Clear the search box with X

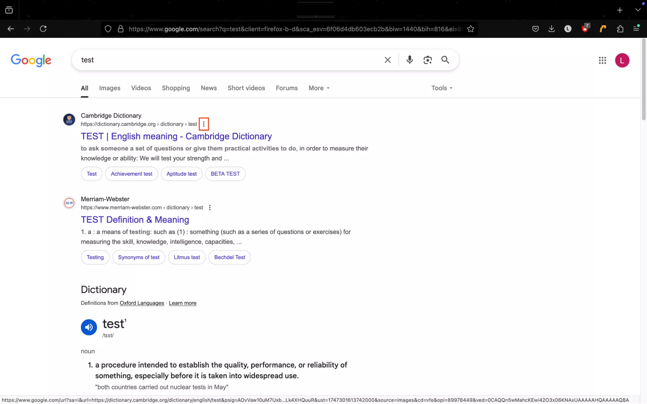tap(387, 60)
